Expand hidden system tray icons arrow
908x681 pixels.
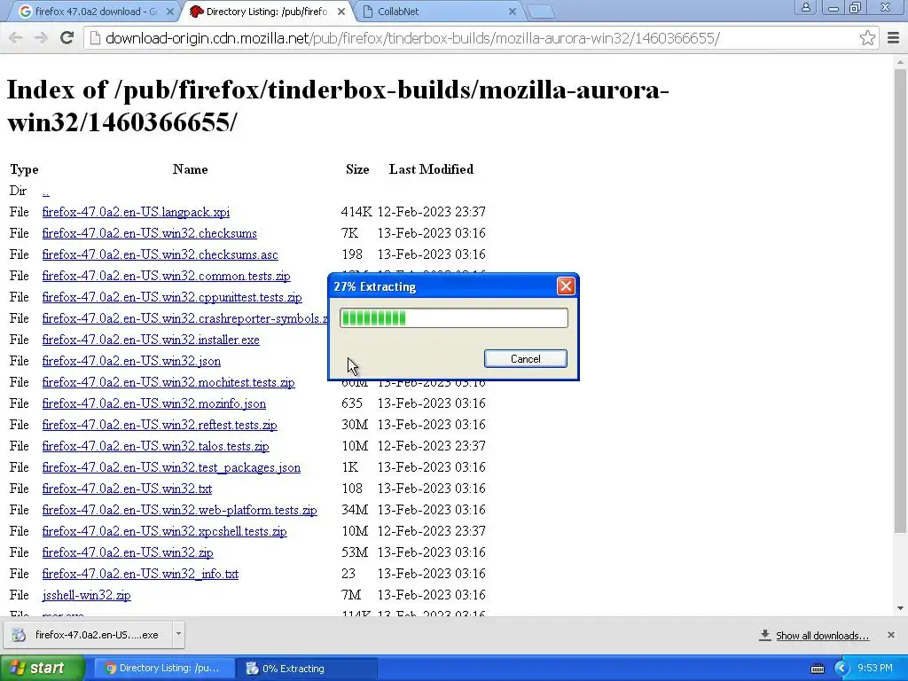841,669
